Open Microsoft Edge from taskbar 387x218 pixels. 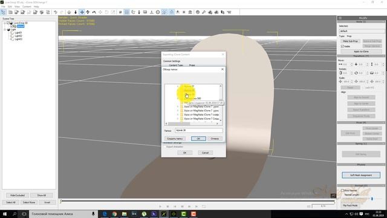pos(105,214)
